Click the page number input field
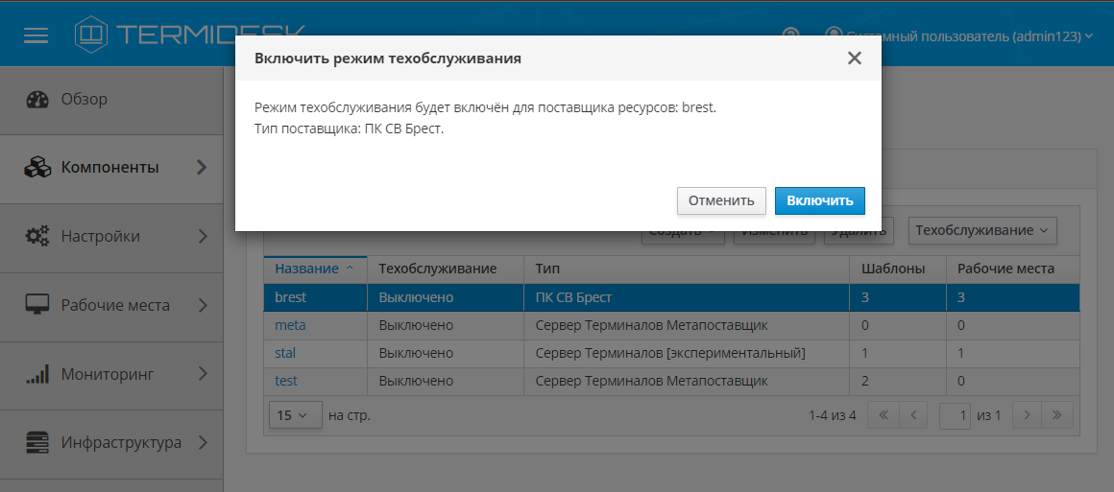The height and width of the screenshot is (492, 1114). coord(956,415)
